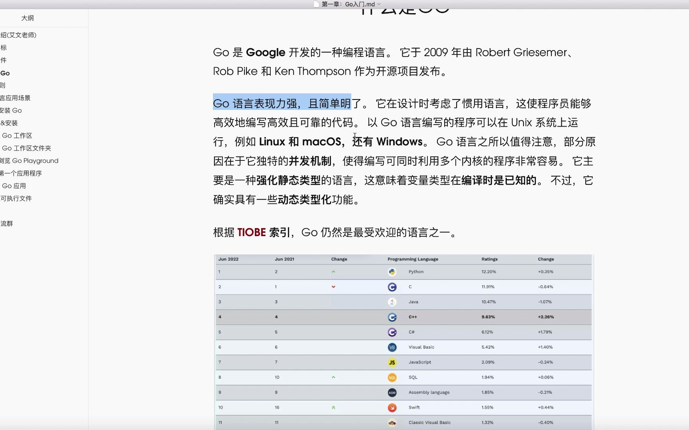The height and width of the screenshot is (430, 689).
Task: Click the Programming Language column header
Action: (x=413, y=259)
